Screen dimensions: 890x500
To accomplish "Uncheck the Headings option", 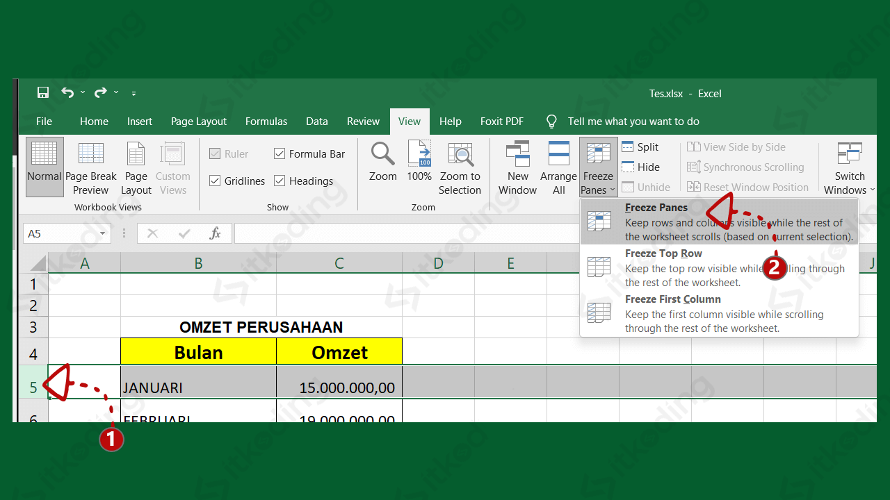I will (280, 181).
